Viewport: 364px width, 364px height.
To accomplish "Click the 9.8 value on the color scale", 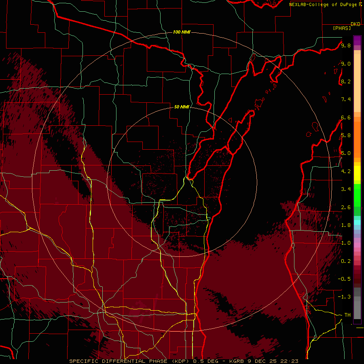I will [346, 45].
